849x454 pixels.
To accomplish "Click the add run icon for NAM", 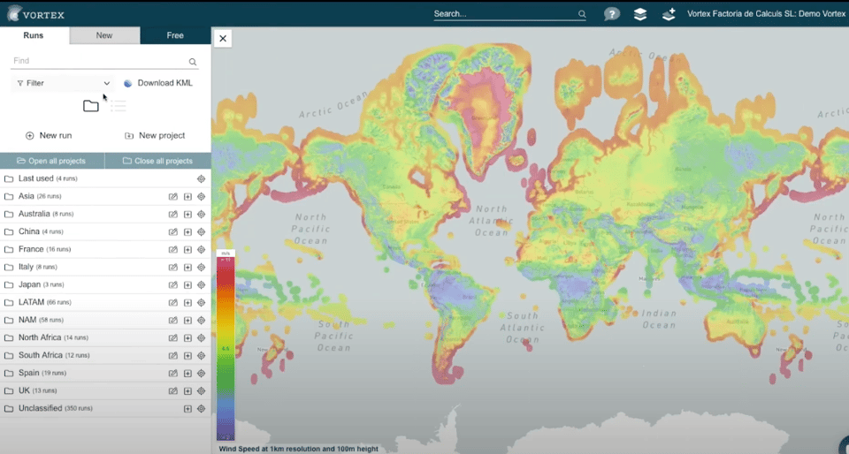I will (187, 320).
